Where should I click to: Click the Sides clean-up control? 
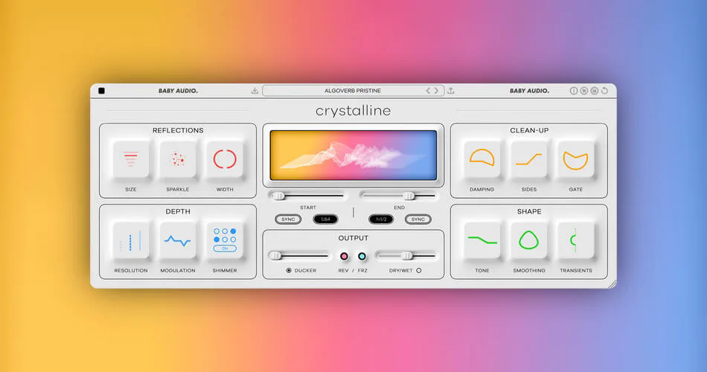click(529, 159)
